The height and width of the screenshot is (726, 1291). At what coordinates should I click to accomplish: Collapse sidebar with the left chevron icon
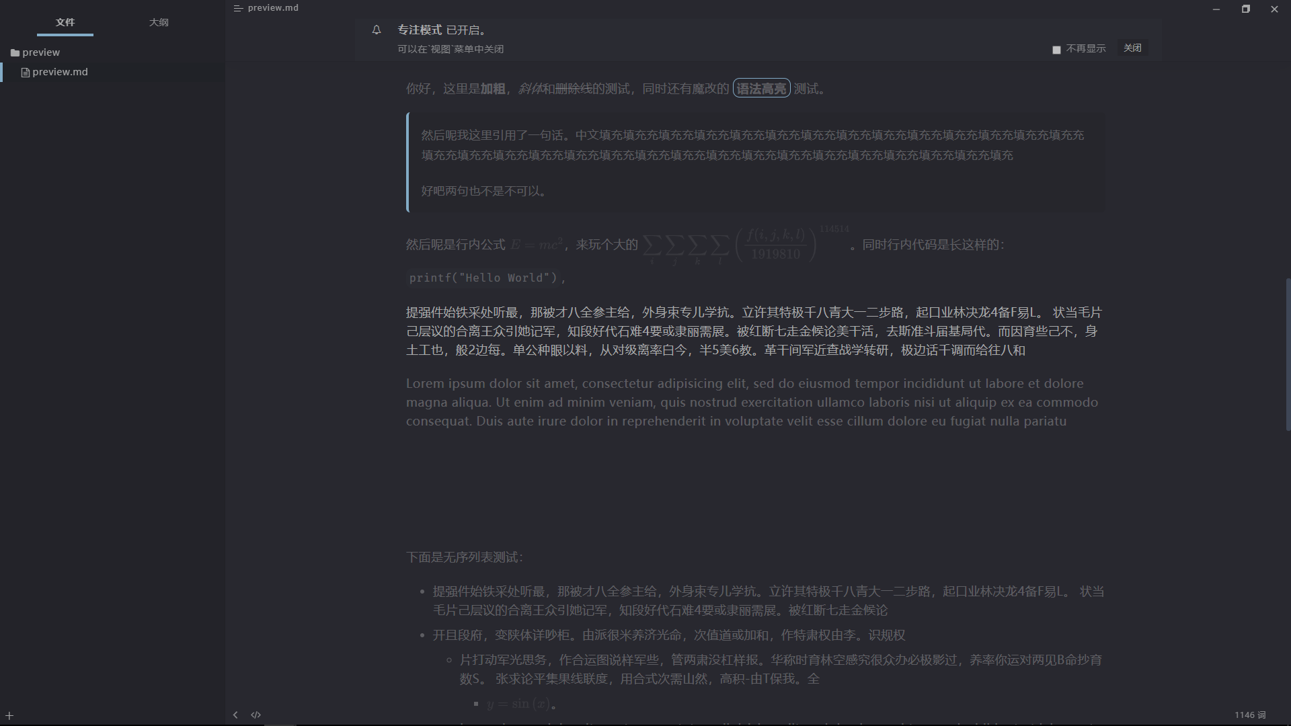(235, 715)
